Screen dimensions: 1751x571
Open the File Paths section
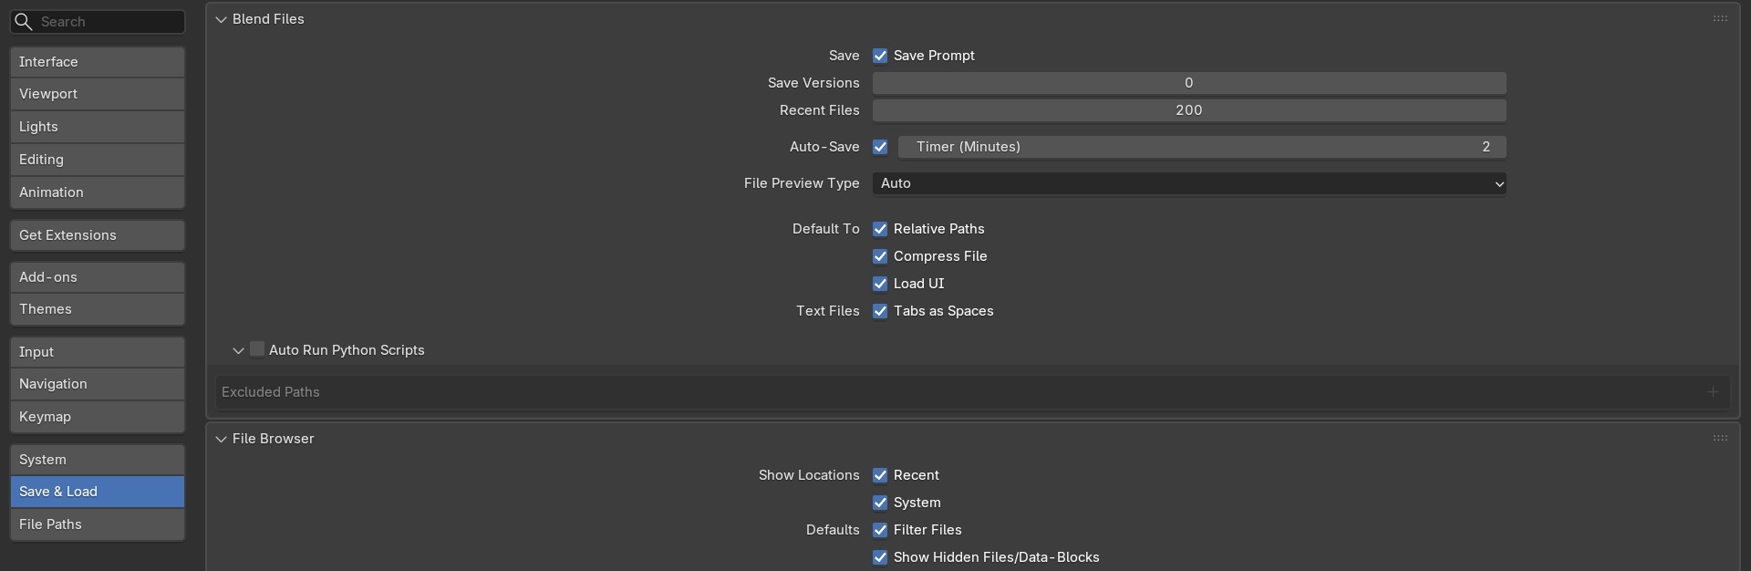point(98,524)
